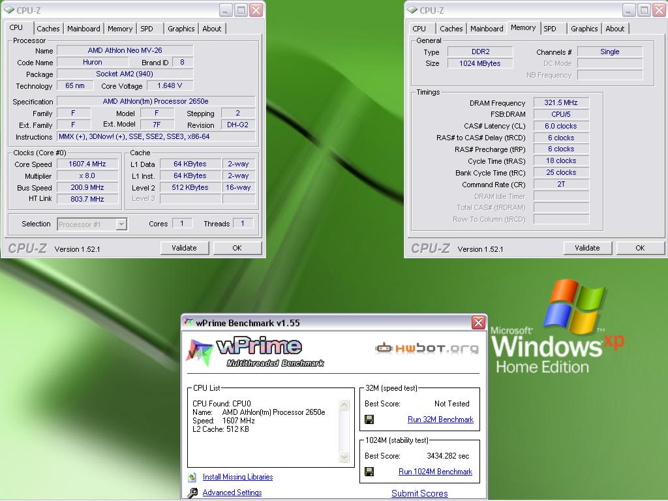Image resolution: width=668 pixels, height=501 pixels.
Task: Open Graphics tab in right CPU-Z window
Action: click(x=584, y=29)
